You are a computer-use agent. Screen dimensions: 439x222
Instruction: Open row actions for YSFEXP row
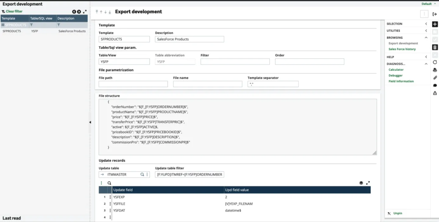click(x=110, y=197)
